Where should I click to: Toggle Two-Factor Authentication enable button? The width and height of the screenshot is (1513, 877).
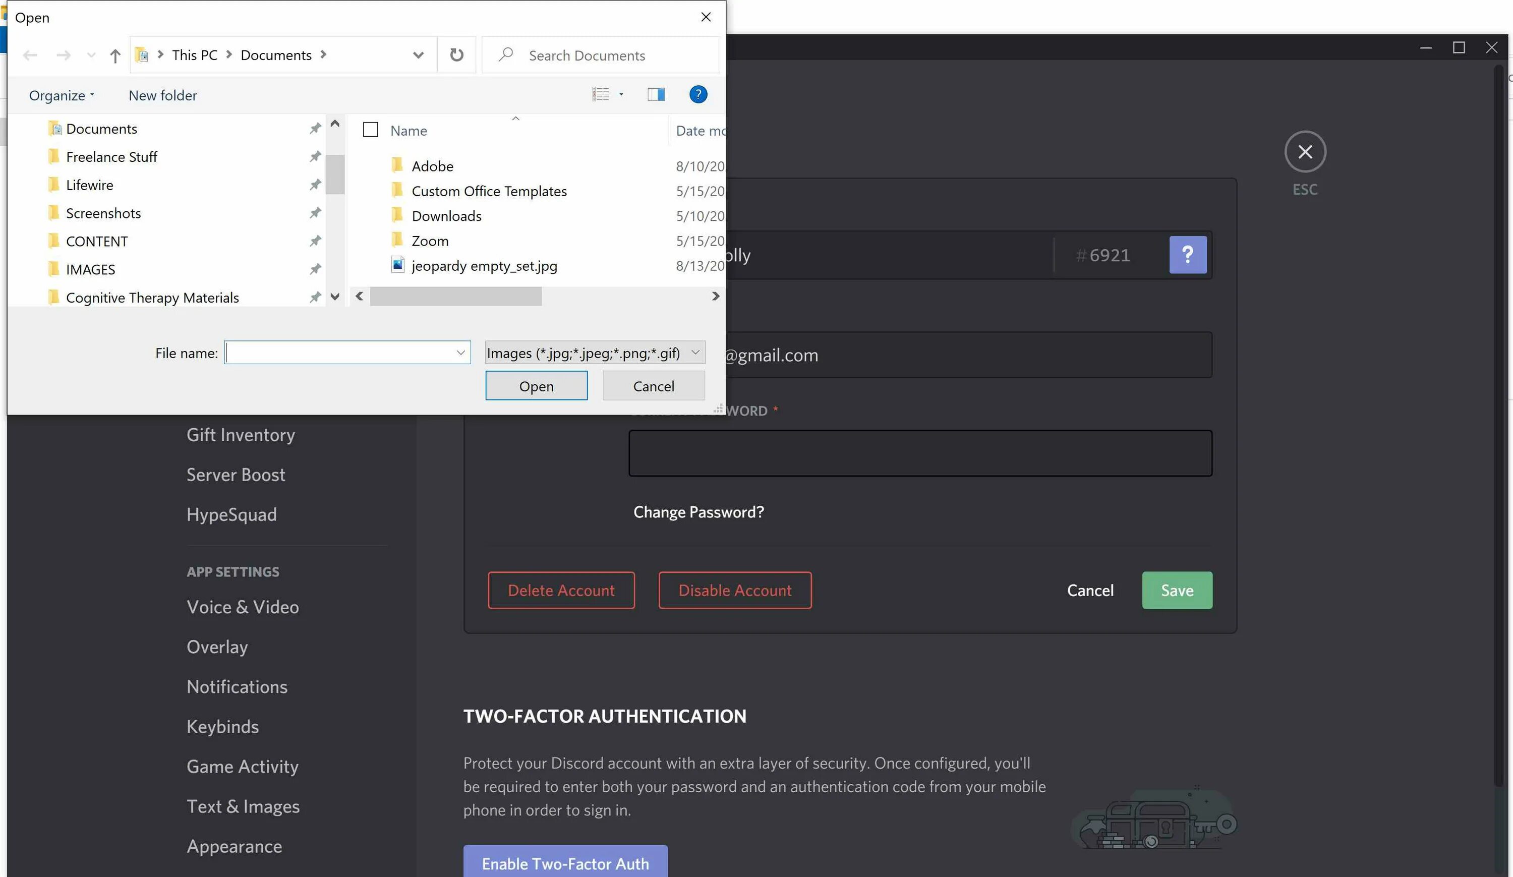coord(565,862)
